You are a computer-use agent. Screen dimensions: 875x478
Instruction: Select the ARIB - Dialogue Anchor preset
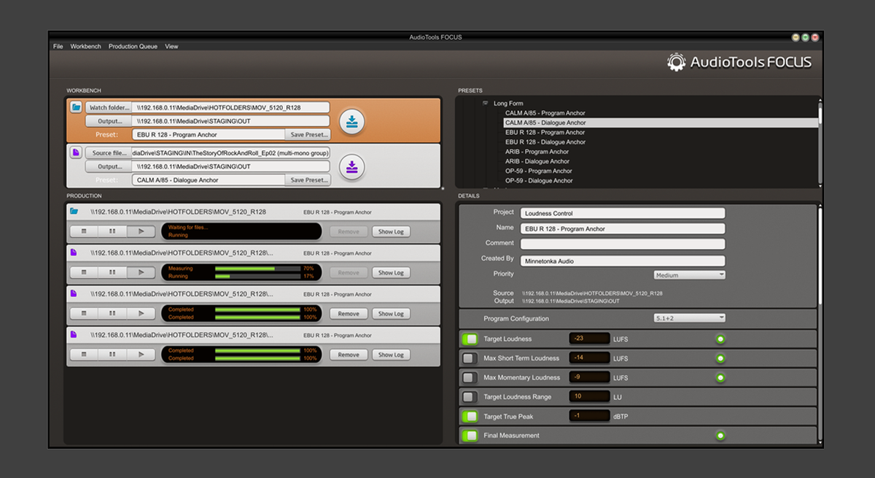click(537, 161)
